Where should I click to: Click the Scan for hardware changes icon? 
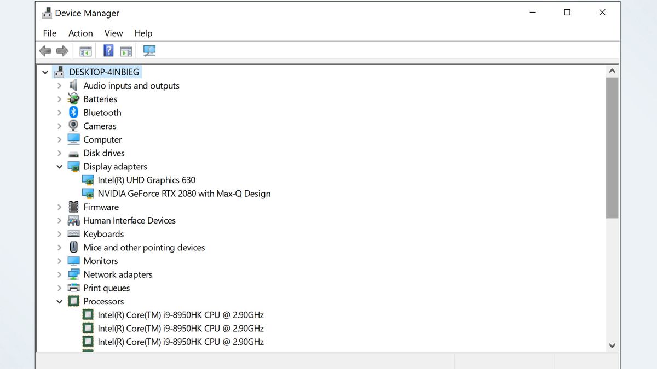(149, 51)
